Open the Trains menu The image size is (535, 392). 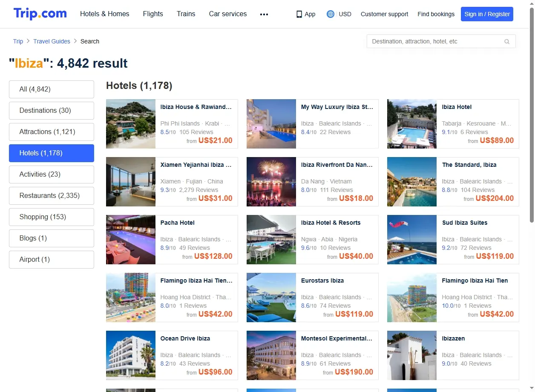[x=186, y=14]
